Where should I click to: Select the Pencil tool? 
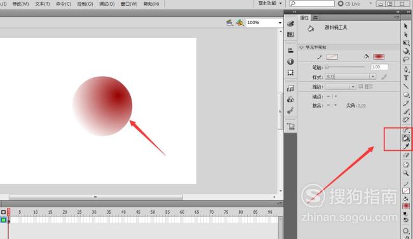pos(406,103)
